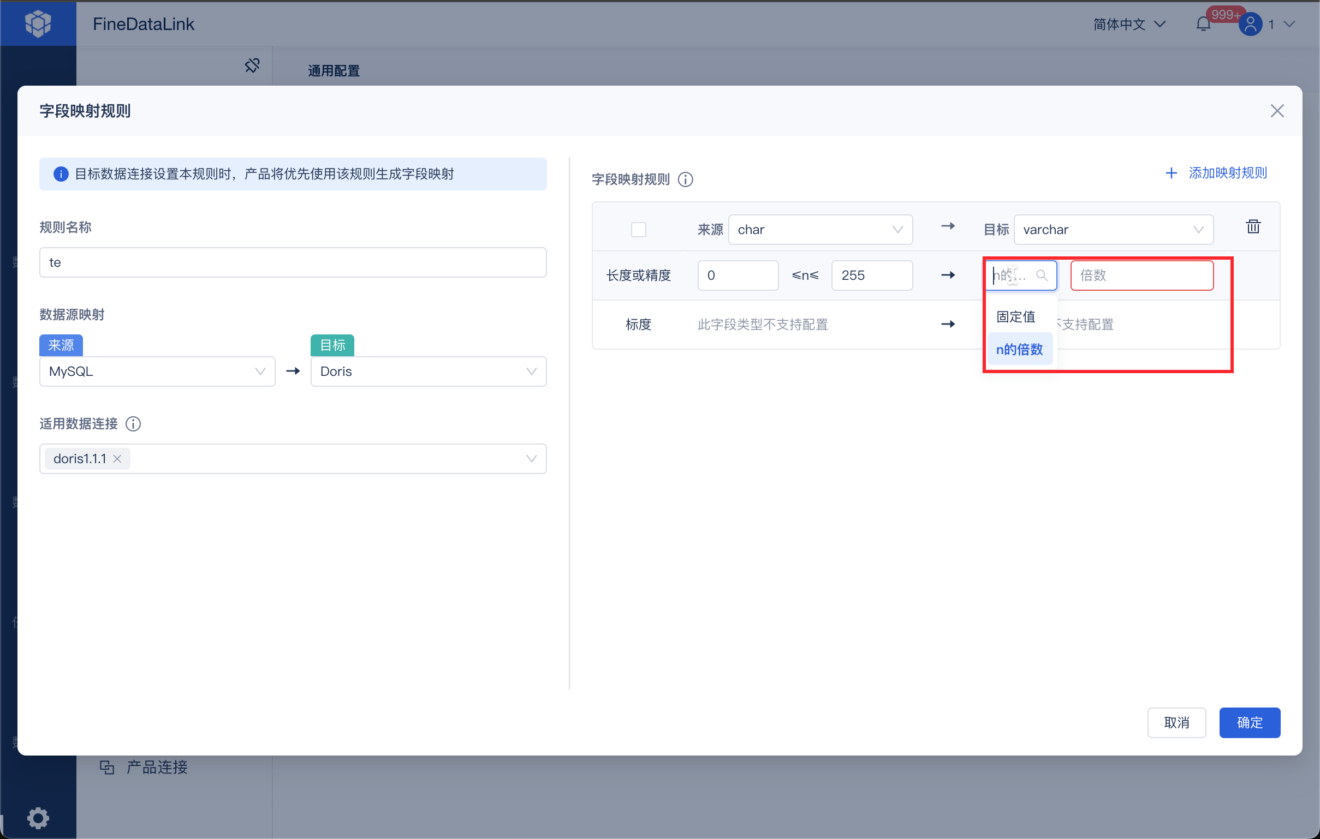1320x839 pixels.
Task: Click info icon beside 适用数据连接 label
Action: 133,424
